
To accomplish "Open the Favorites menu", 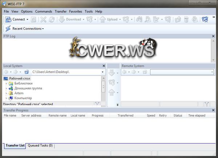I will (76, 11).
